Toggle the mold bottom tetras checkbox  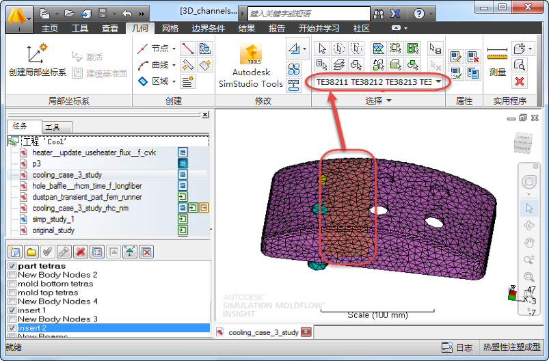pos(12,283)
